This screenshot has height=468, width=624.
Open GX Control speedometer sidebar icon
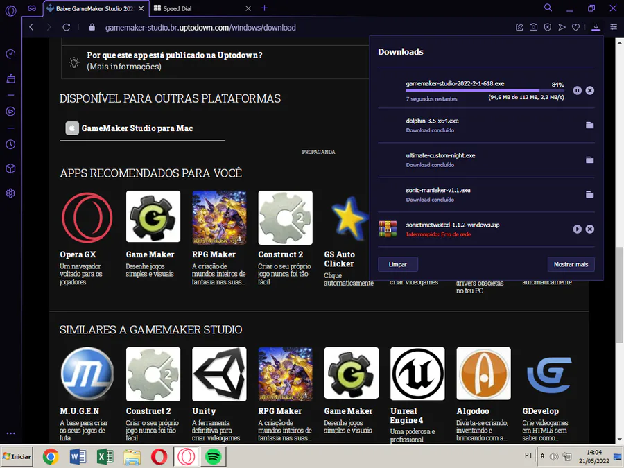pyautogui.click(x=10, y=53)
